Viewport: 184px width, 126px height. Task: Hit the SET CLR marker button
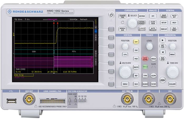[162, 46]
